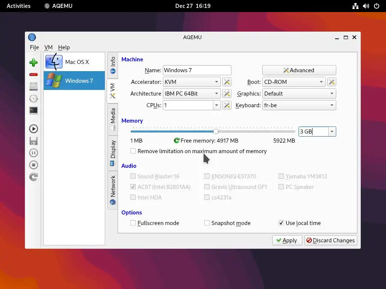Refresh free memory with green arrow icon

point(176,141)
